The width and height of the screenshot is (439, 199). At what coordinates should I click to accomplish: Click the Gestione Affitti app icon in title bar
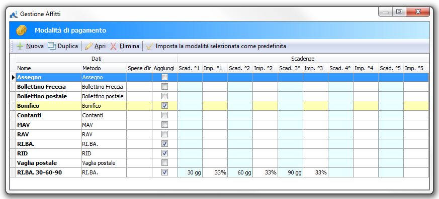pyautogui.click(x=13, y=14)
